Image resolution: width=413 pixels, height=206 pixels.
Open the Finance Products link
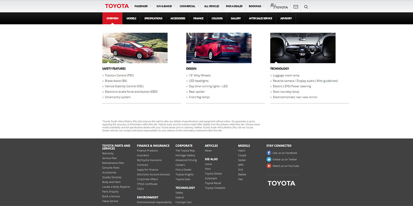pyautogui.click(x=147, y=151)
